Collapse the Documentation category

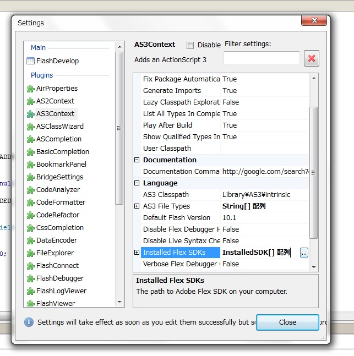137,160
